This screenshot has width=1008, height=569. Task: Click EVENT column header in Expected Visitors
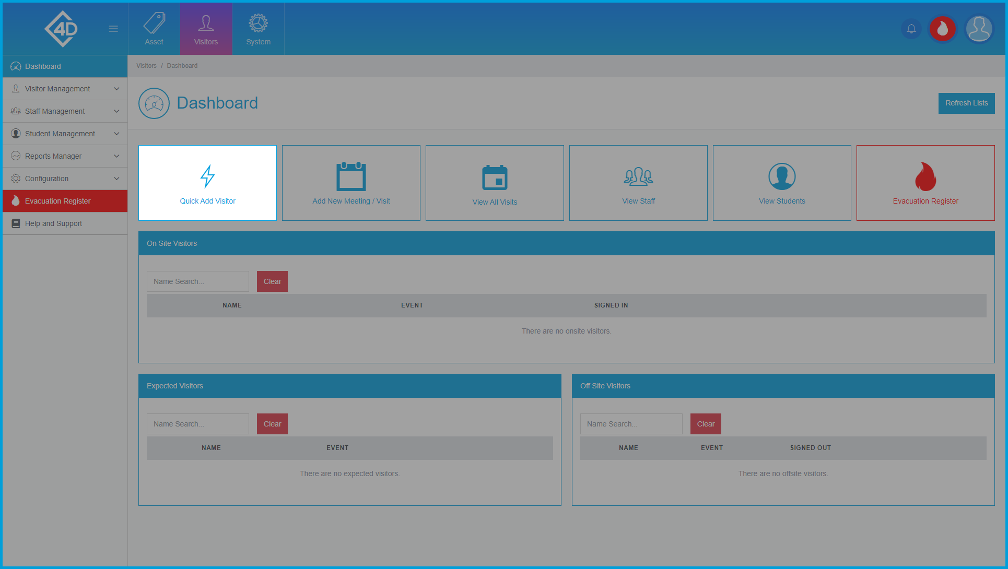[x=337, y=448]
